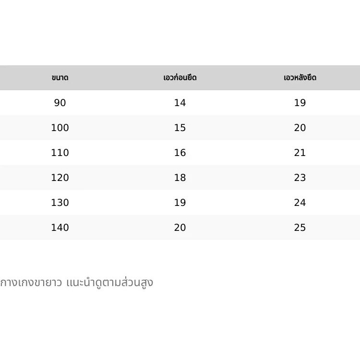Screen dimensions: 360x360
Task: Click the เอวหลังยืด column header
Action: click(300, 78)
